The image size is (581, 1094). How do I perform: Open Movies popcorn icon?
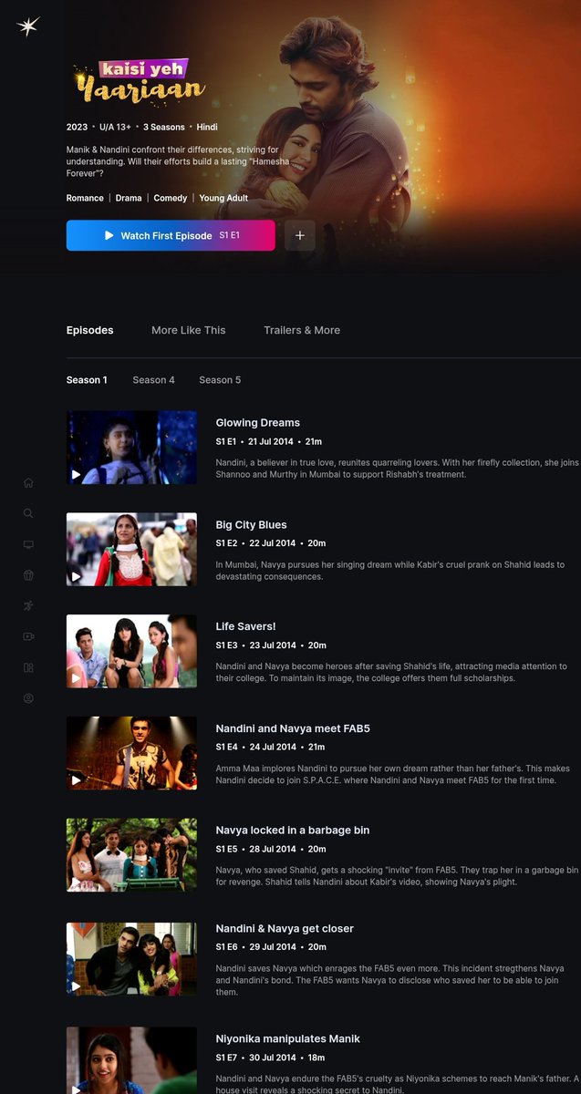(x=28, y=575)
